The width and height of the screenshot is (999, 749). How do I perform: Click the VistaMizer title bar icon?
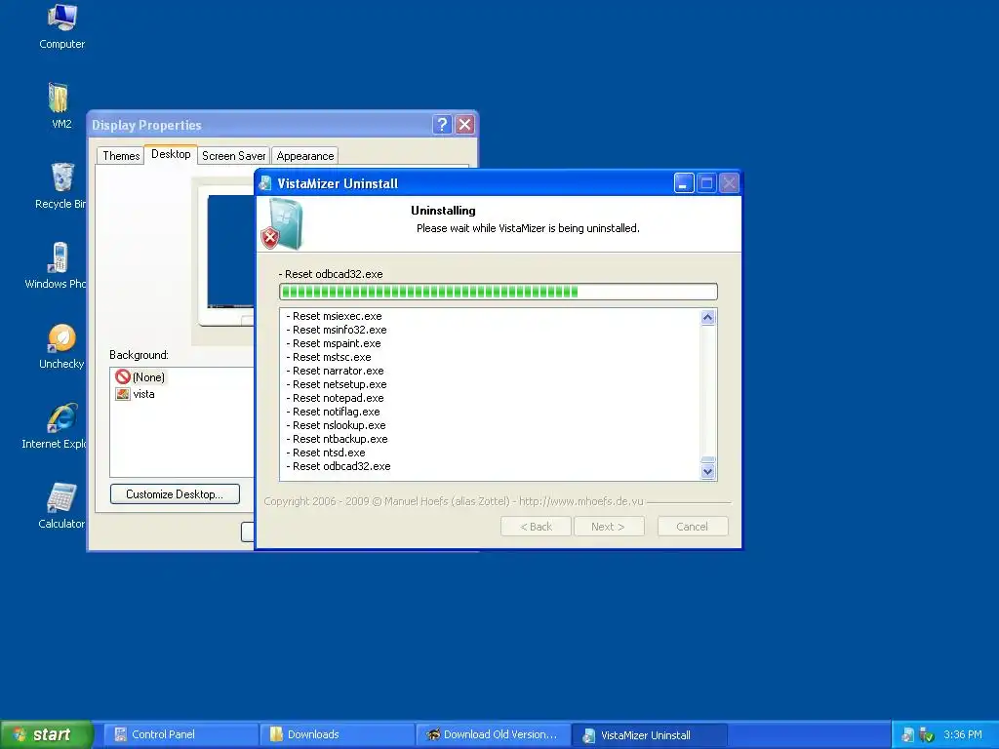coord(265,183)
